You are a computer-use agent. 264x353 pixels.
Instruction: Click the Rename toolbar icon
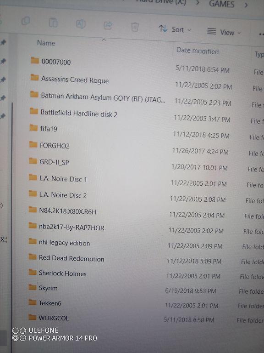tap(81, 24)
